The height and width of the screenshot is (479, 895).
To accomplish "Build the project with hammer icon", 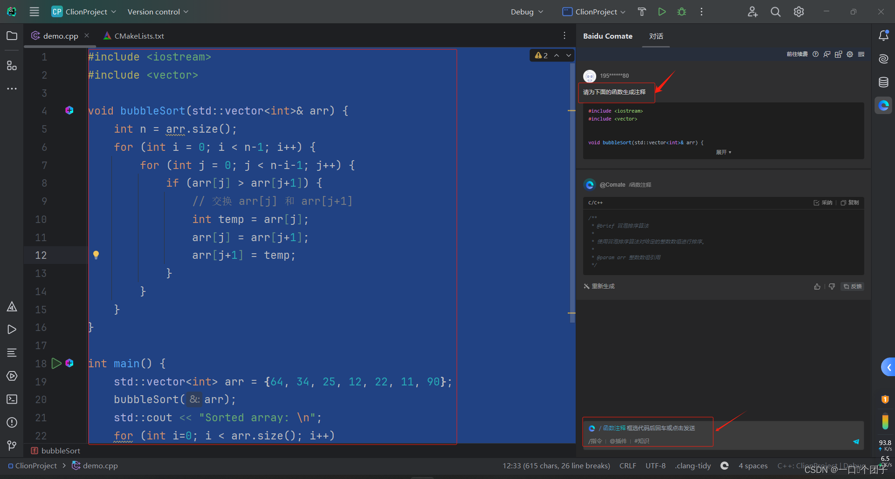I will 642,12.
